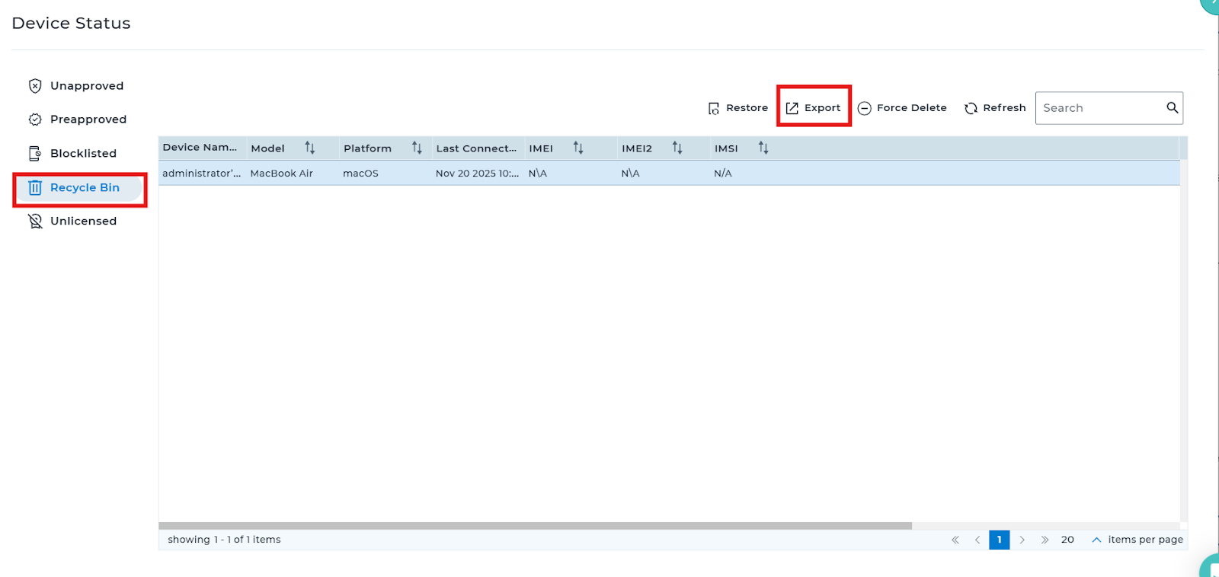Sort the Platform column

pos(417,148)
